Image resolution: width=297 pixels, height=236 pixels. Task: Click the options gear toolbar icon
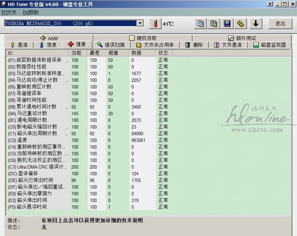coord(240,24)
